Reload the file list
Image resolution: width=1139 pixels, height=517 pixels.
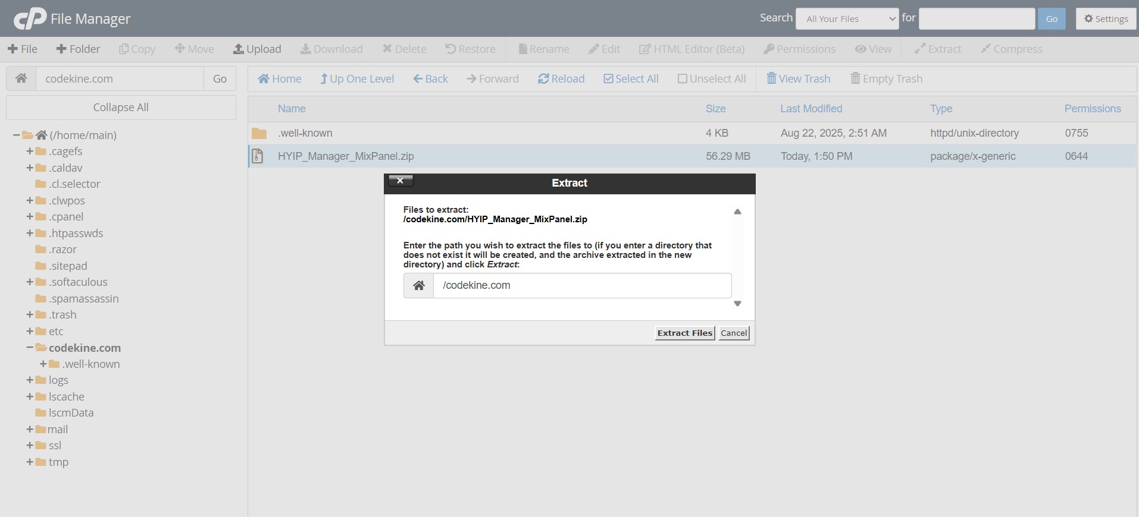pyautogui.click(x=561, y=78)
